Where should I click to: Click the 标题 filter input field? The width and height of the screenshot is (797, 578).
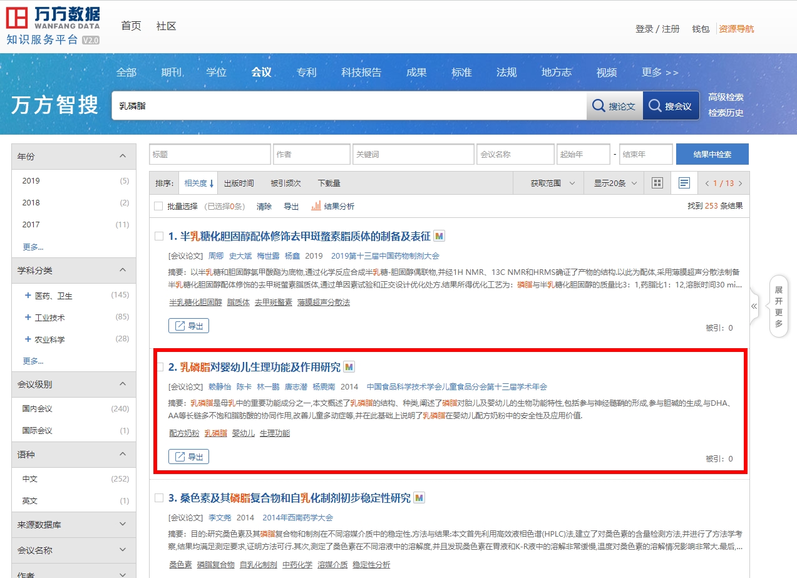[x=210, y=154]
